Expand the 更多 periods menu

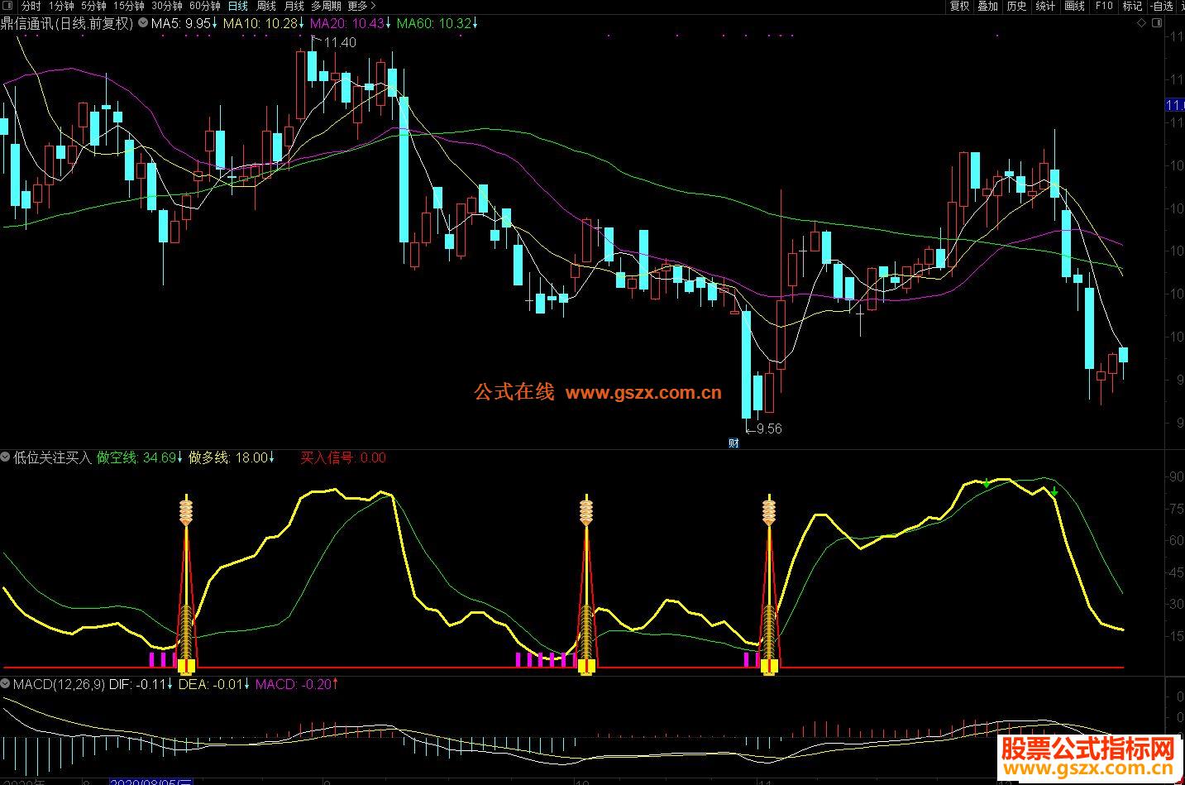(361, 6)
